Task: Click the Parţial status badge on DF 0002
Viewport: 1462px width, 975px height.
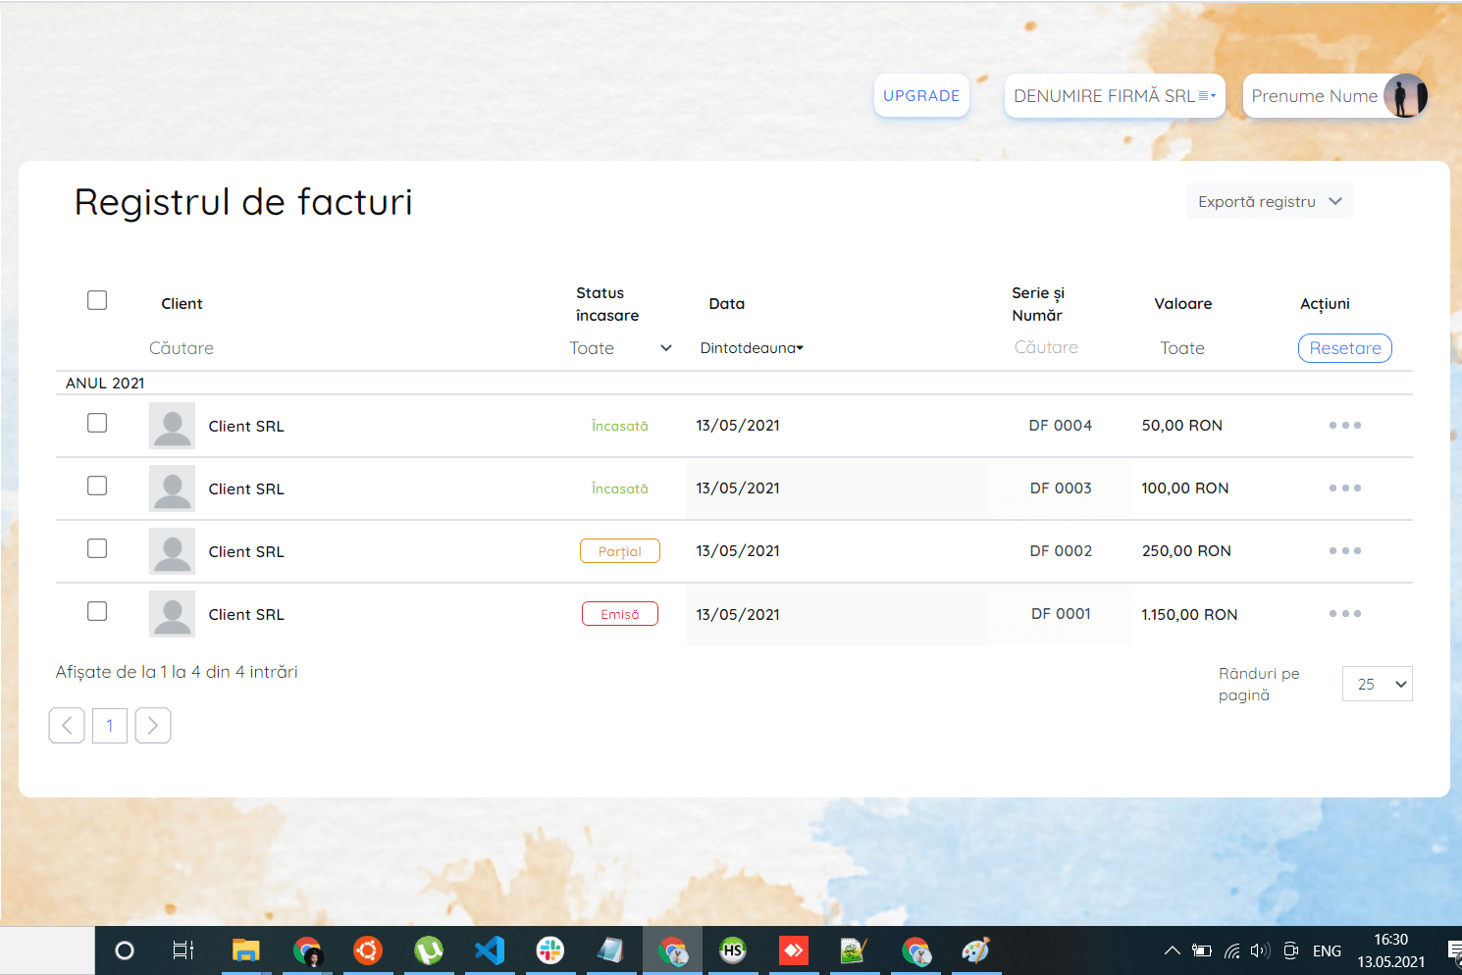Action: [x=620, y=550]
